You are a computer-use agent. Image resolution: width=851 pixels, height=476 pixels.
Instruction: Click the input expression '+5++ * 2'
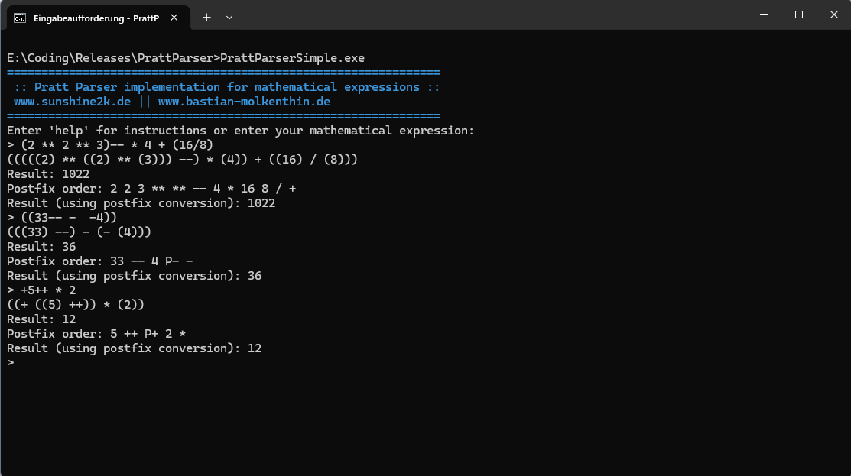48,290
